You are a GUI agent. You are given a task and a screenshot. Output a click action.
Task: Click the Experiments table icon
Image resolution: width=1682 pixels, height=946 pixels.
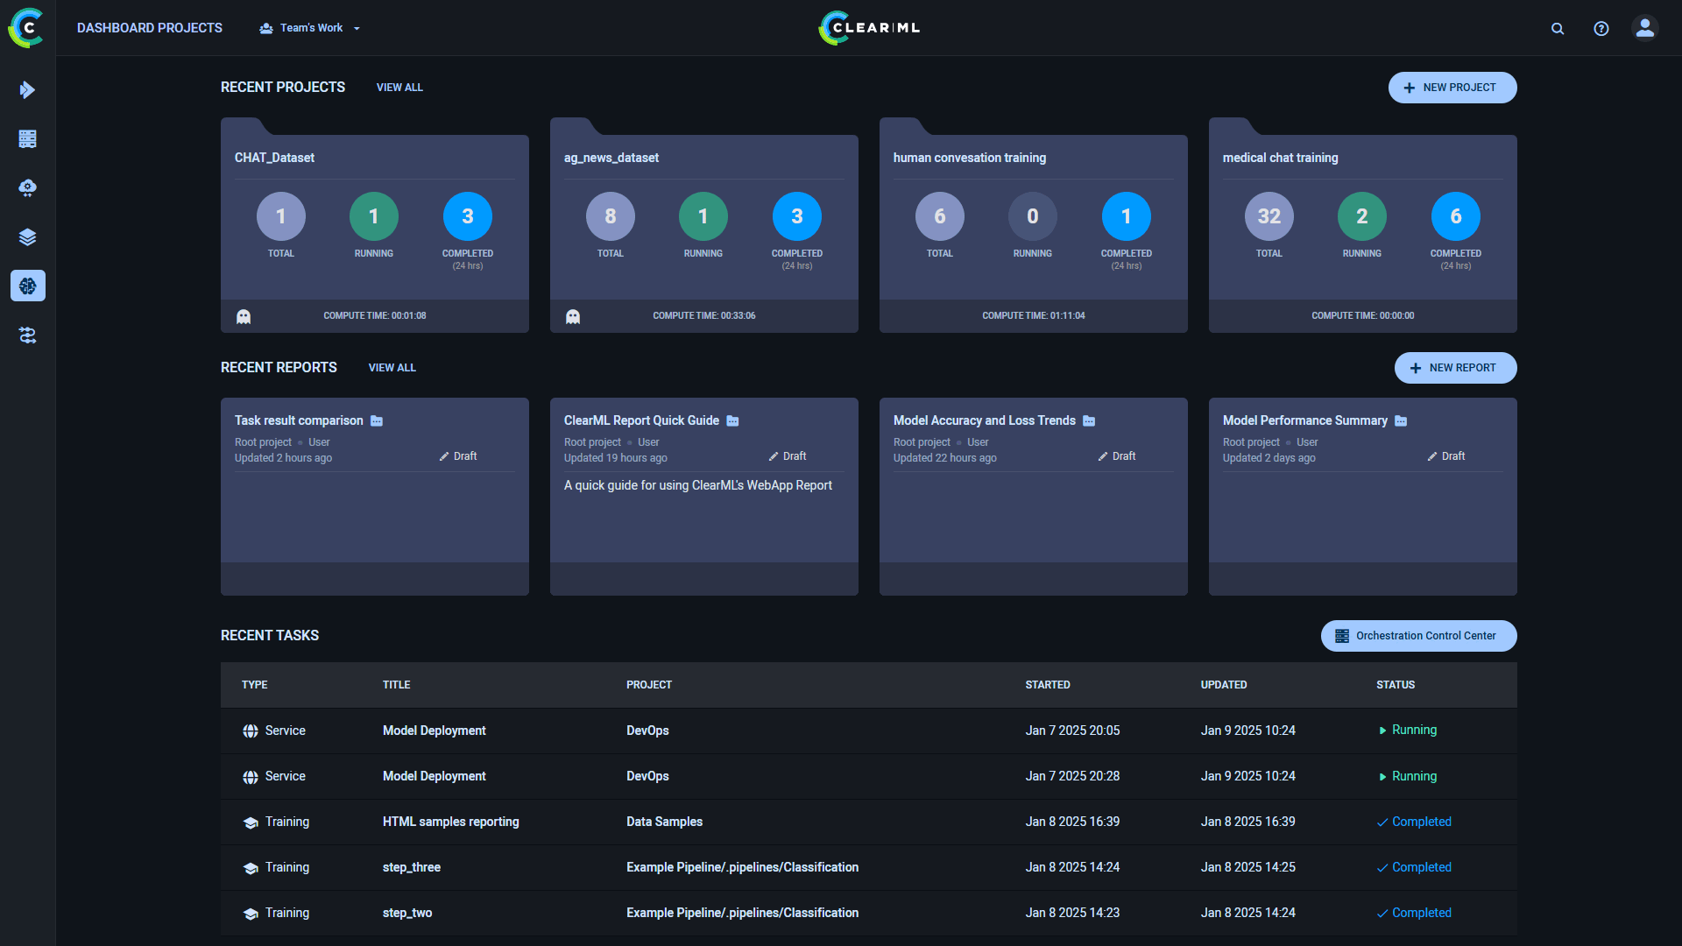[x=29, y=138]
